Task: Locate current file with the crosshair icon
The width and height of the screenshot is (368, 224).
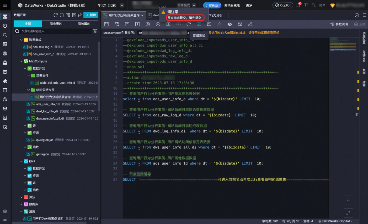Action: [62, 15]
